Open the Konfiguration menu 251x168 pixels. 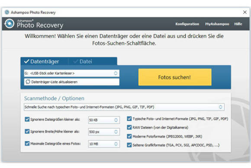(187, 24)
